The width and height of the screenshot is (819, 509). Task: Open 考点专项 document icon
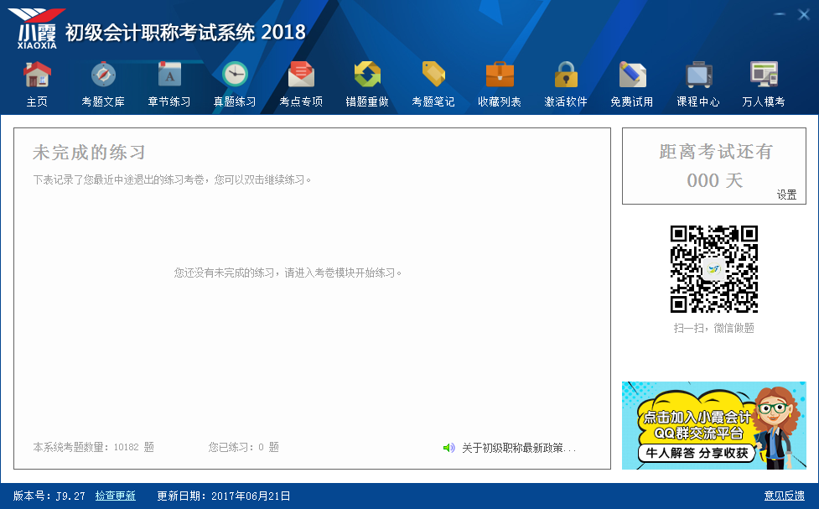pos(301,75)
